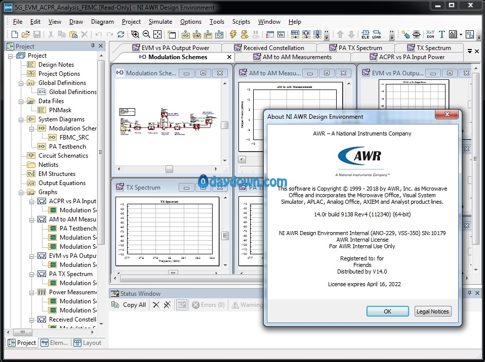
Task: Collapse the System Diagrams tree node
Action: 21,119
